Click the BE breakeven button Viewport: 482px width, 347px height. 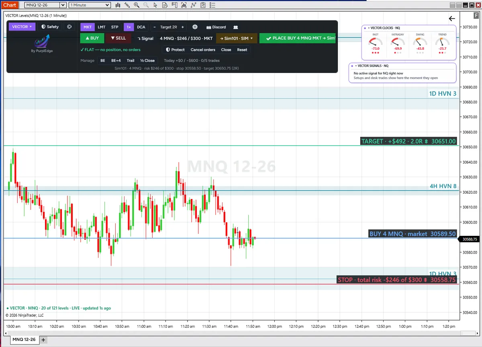pos(103,61)
